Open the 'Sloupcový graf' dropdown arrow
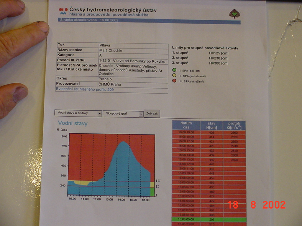Viewport: 302px width, 226px height. click(x=141, y=114)
